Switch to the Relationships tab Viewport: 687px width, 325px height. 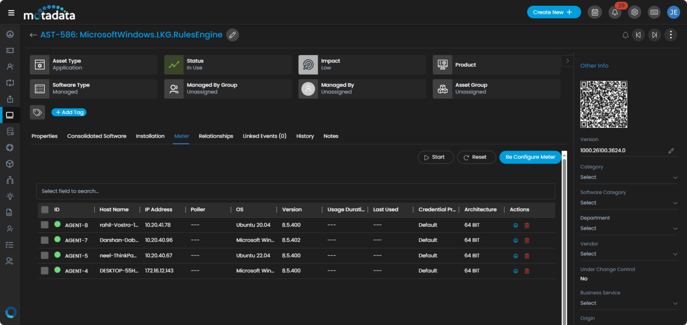pyautogui.click(x=216, y=136)
